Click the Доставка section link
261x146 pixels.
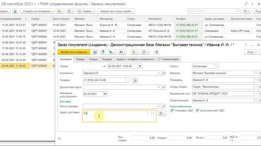65,101
